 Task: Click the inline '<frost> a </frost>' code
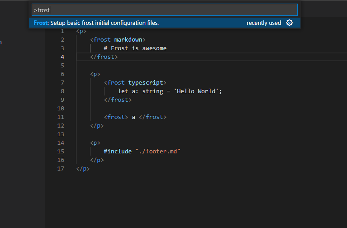click(x=135, y=117)
